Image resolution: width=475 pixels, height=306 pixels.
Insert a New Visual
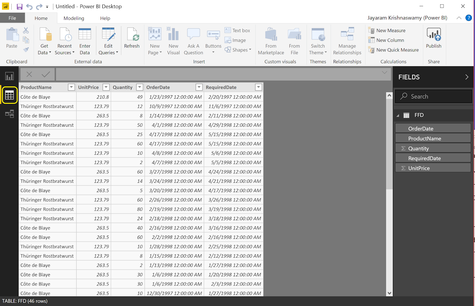[x=173, y=40]
